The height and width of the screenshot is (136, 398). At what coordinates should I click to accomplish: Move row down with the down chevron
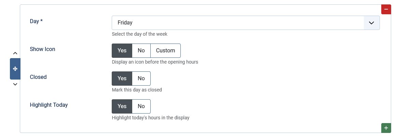tap(15, 84)
